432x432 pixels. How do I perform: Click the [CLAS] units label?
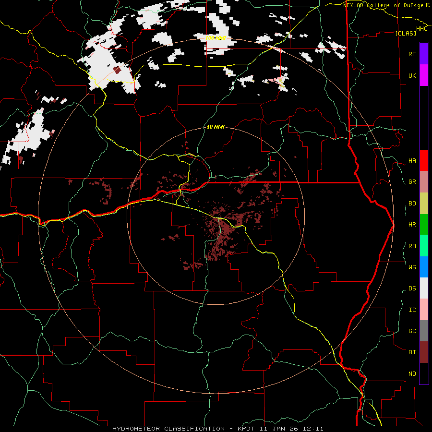(x=406, y=33)
